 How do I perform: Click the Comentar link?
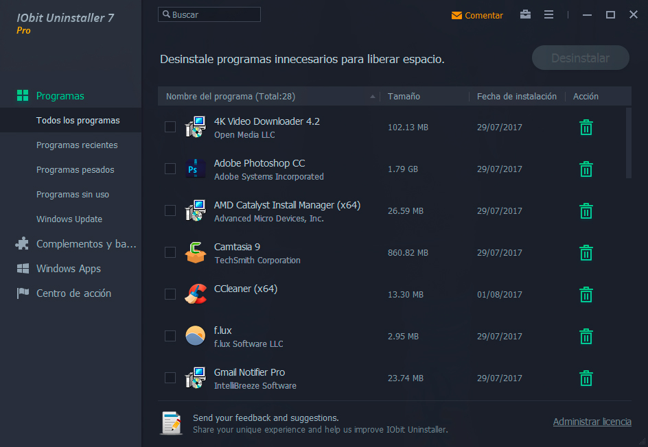point(483,16)
